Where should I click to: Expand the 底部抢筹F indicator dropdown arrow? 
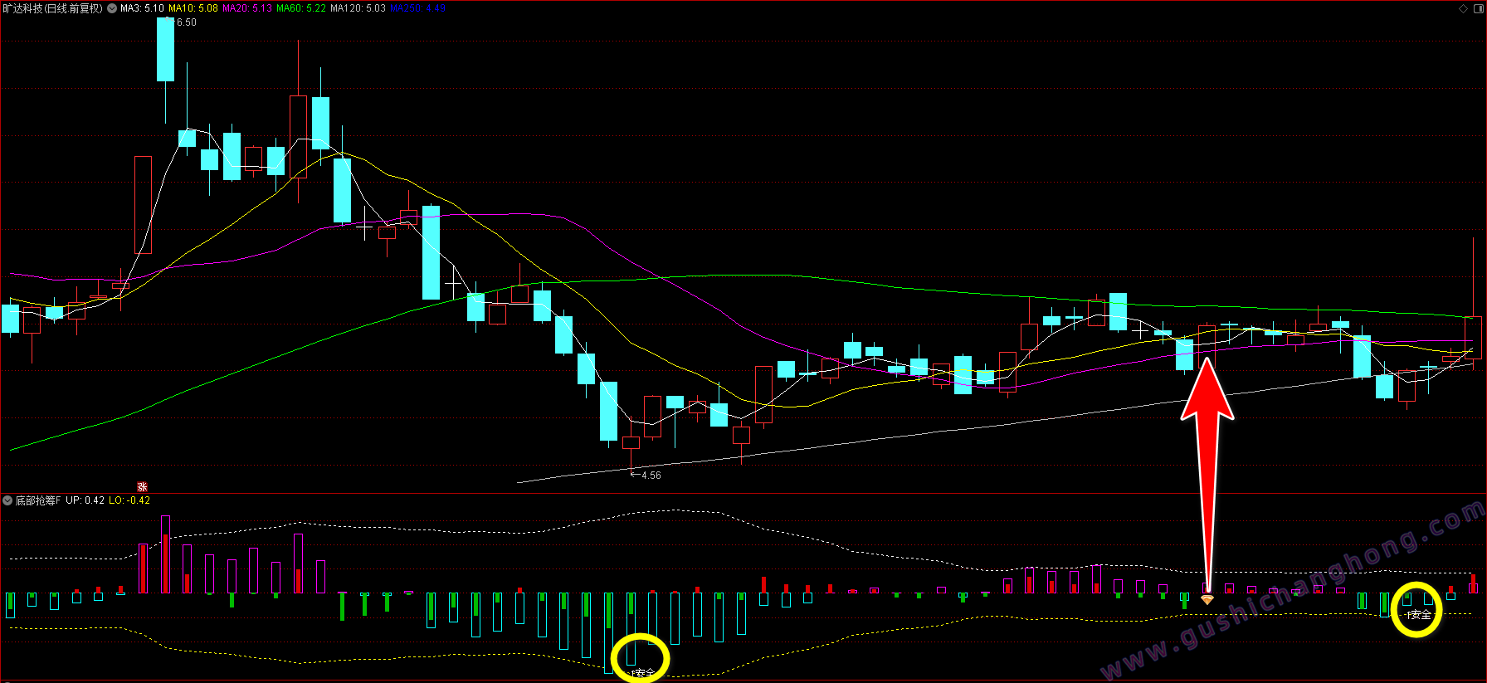click(x=7, y=500)
